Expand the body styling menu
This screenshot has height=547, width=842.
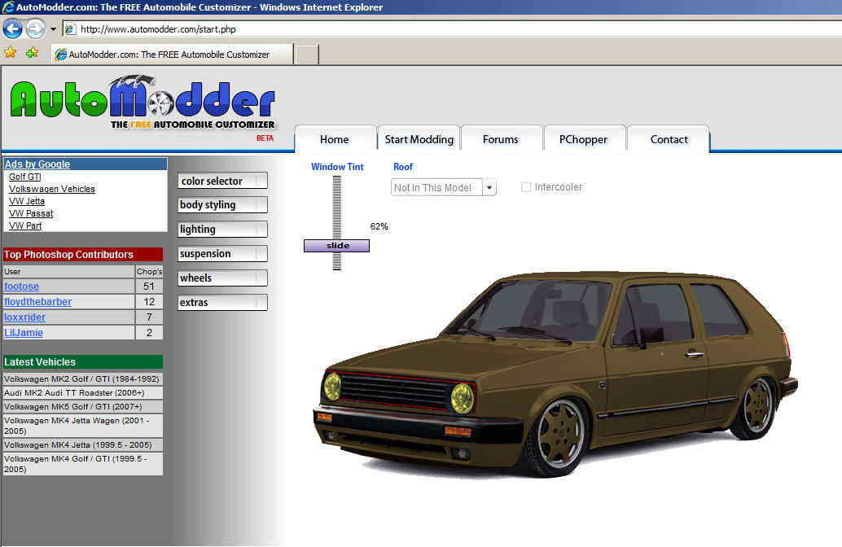(222, 205)
